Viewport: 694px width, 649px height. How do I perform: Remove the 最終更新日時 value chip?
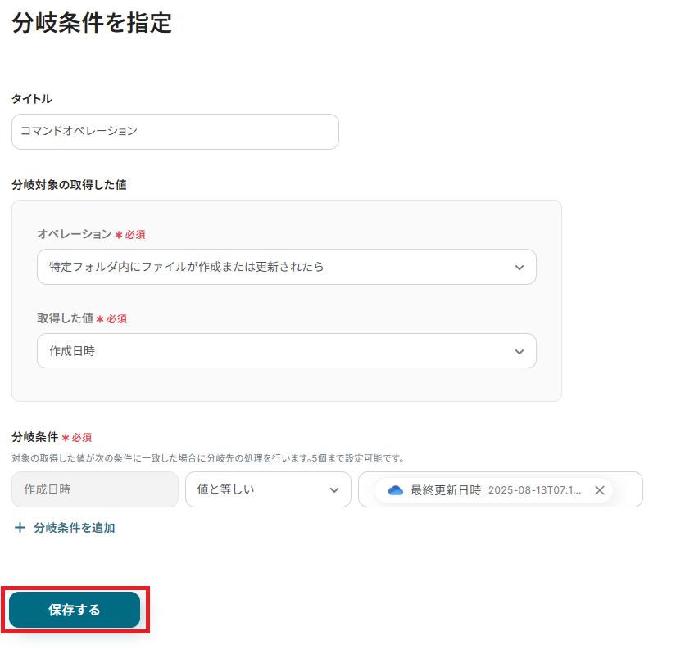coord(600,490)
